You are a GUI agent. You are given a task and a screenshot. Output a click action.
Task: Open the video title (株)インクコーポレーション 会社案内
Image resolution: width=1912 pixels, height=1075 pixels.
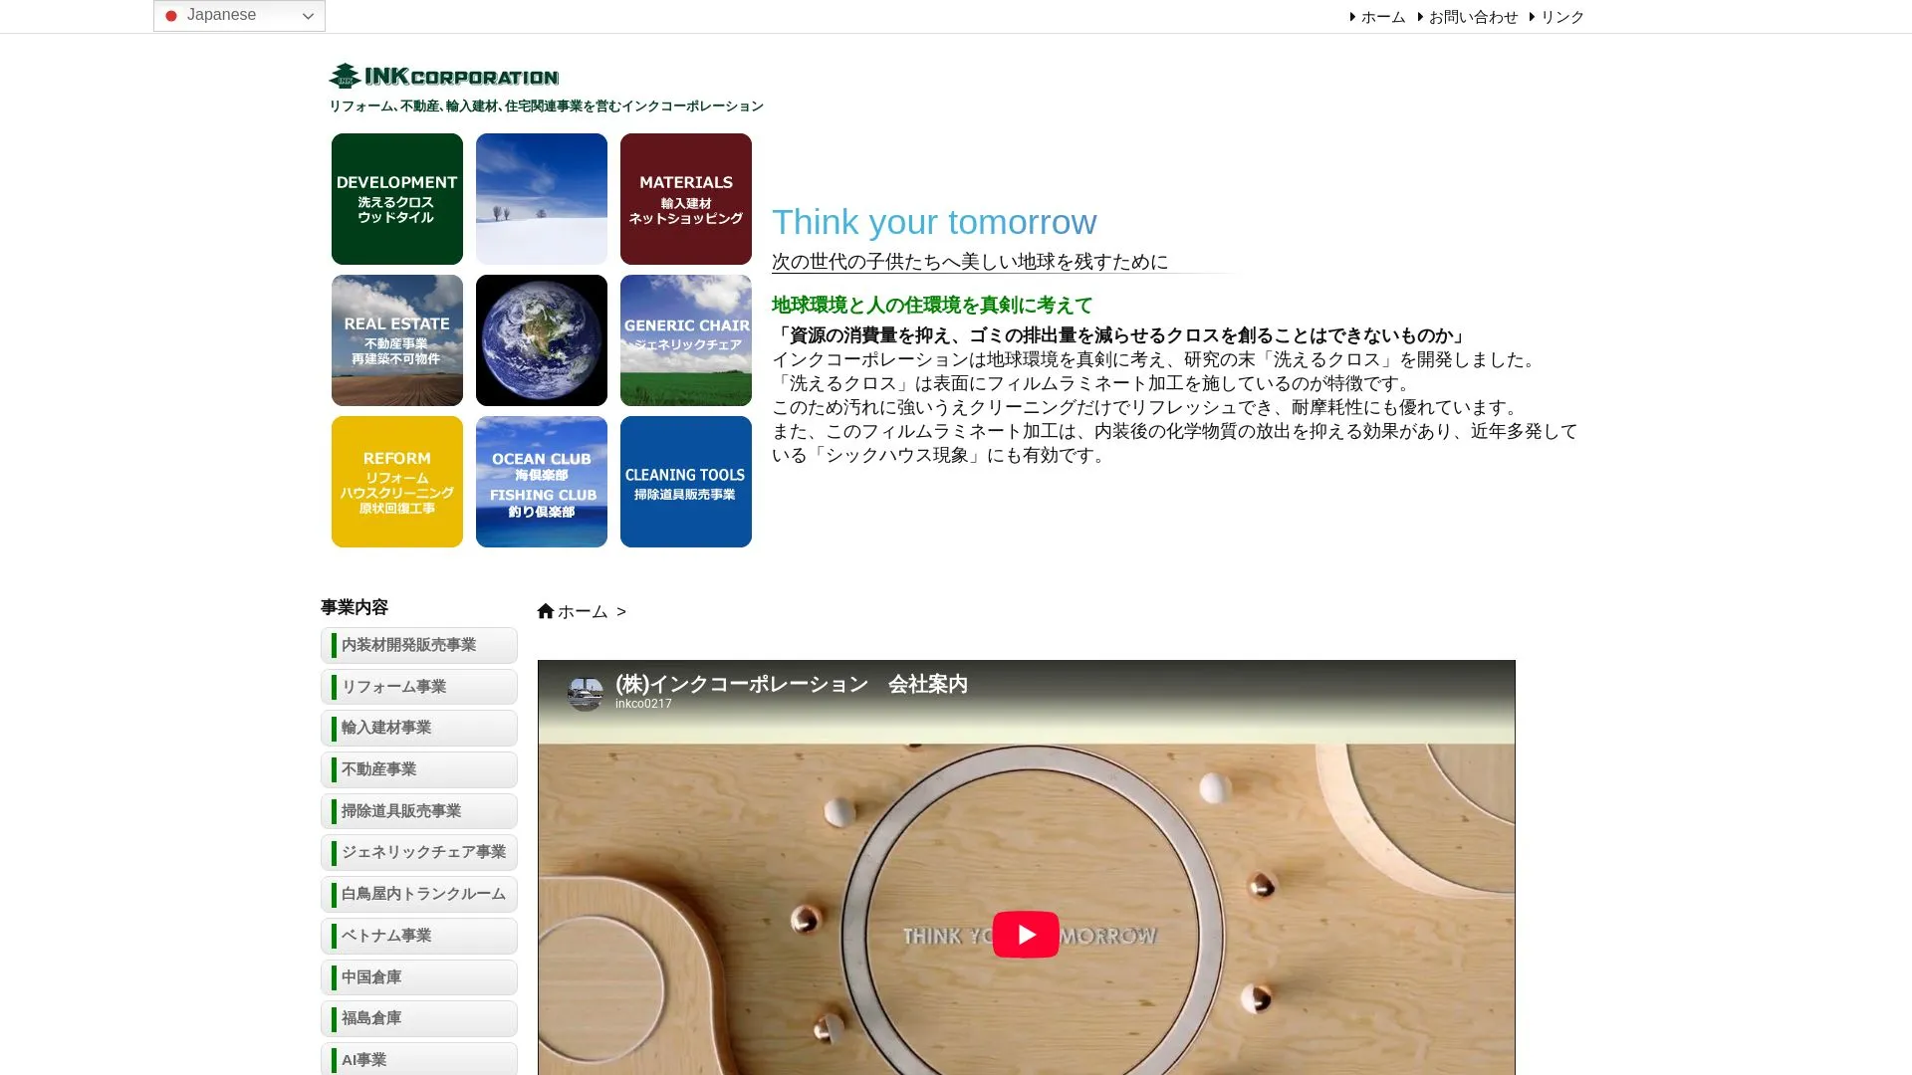[x=792, y=684]
